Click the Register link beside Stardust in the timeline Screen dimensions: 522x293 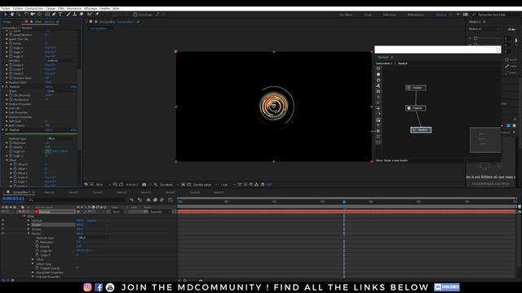(91, 221)
